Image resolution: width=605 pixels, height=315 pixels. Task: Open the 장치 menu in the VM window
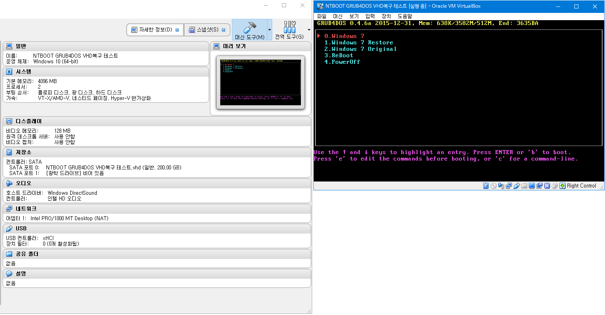(386, 16)
